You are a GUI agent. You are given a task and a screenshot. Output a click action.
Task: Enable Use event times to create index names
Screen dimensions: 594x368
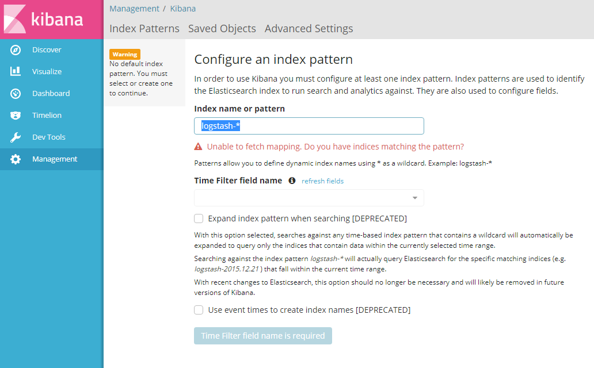coord(199,310)
